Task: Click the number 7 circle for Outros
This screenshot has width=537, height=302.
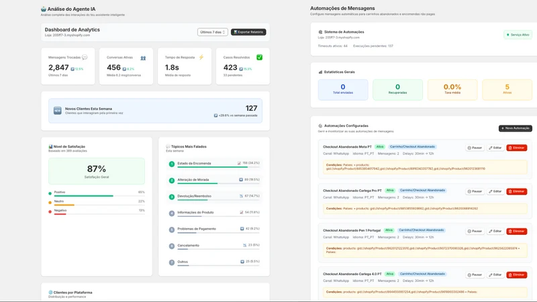Action: [x=172, y=262]
